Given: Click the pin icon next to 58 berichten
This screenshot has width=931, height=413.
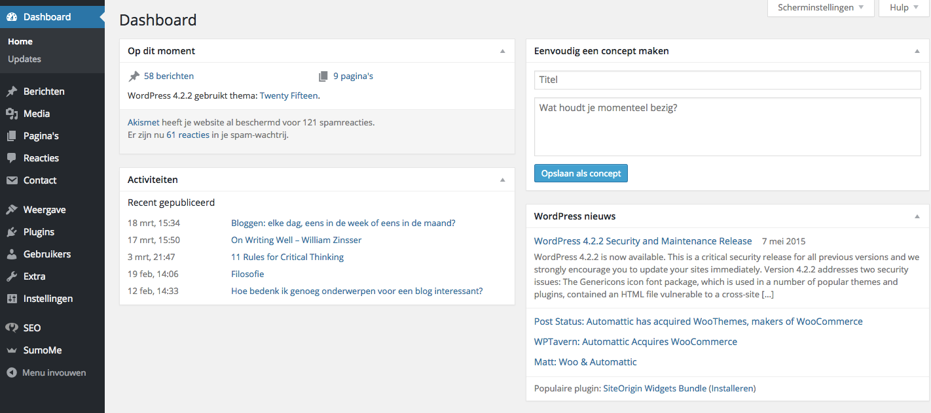Looking at the screenshot, I should [134, 76].
